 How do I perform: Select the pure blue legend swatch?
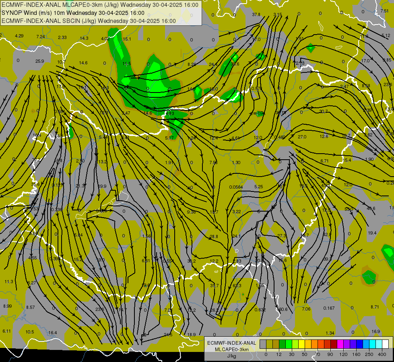[359, 344]
